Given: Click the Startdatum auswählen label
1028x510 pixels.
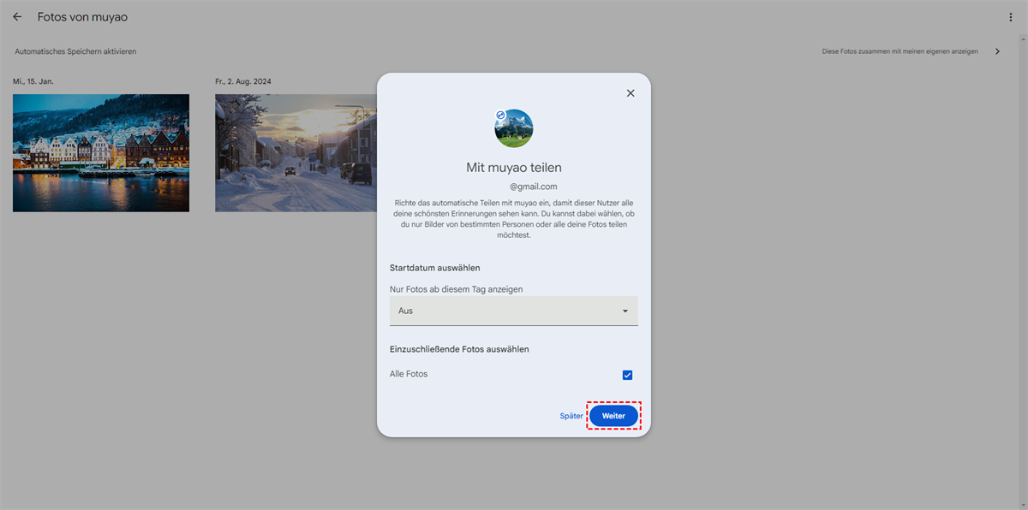Looking at the screenshot, I should point(434,268).
